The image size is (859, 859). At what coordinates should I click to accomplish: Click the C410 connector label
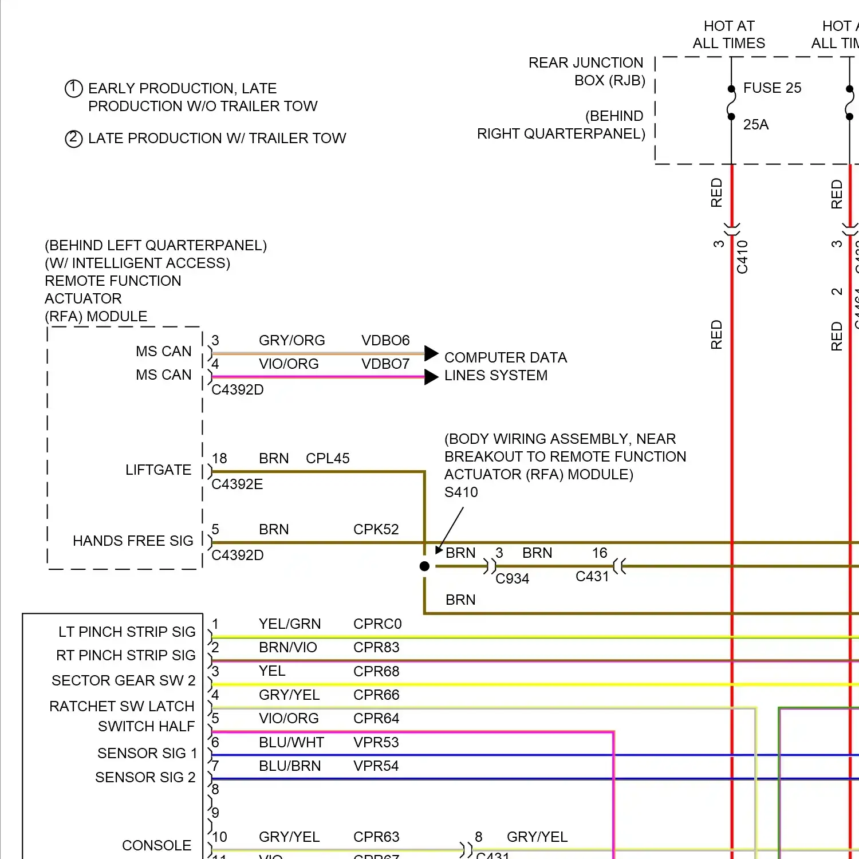[x=742, y=257]
